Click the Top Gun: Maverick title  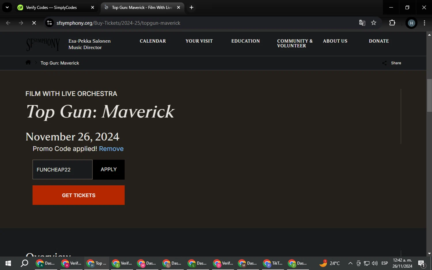(100, 112)
